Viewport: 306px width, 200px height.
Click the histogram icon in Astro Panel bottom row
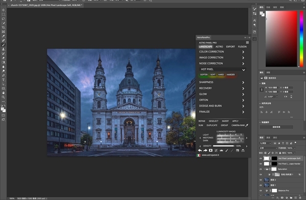pos(221,151)
